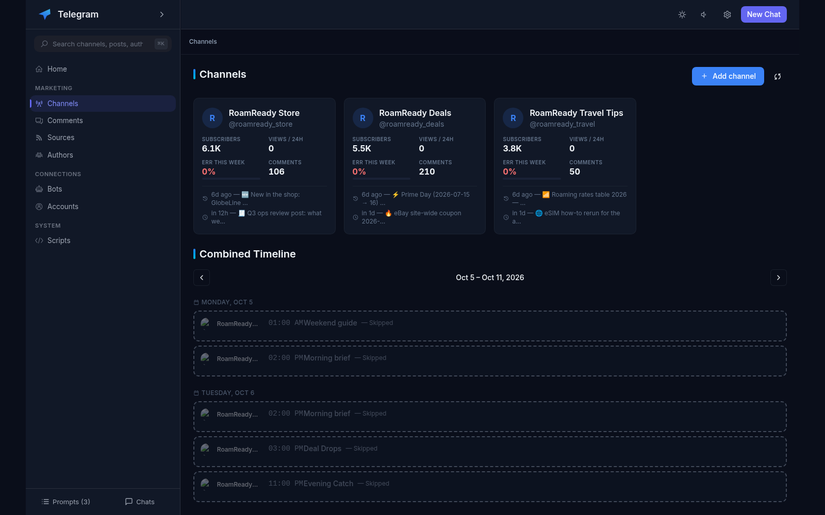Click the RoamReady Deals avatar

pos(363,118)
